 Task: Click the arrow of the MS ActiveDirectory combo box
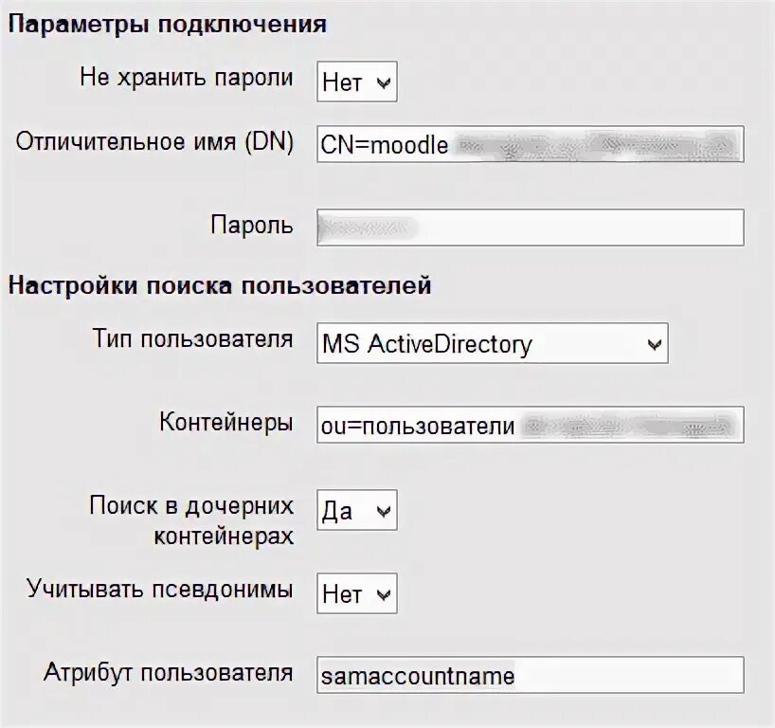[655, 344]
